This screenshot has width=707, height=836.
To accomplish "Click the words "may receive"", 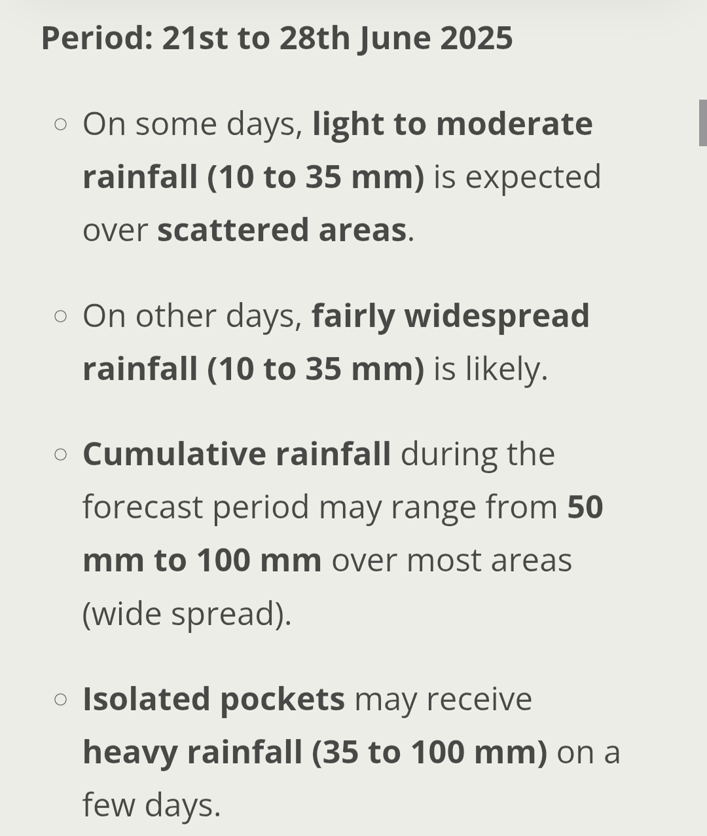I will (x=443, y=699).
